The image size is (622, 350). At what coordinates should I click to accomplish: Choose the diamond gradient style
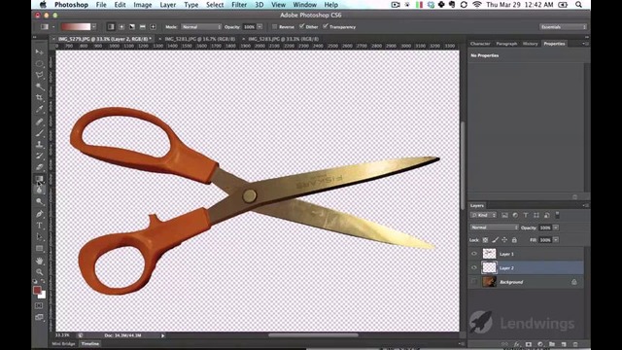pyautogui.click(x=153, y=26)
